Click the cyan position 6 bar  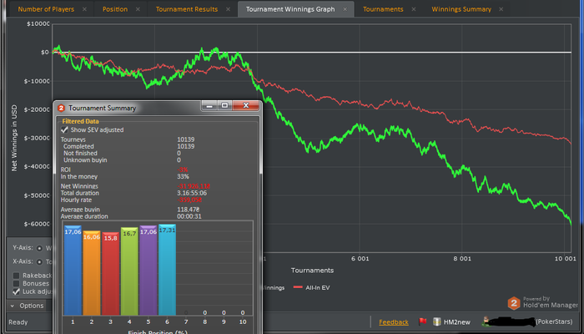[x=167, y=270]
